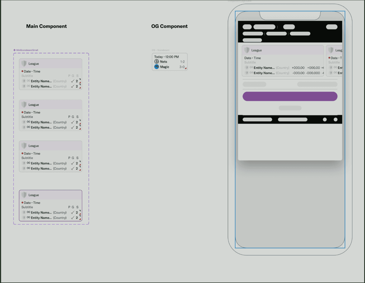Click the first small pill in phone header
Viewport: 365px width, 283px height.
click(247, 27)
